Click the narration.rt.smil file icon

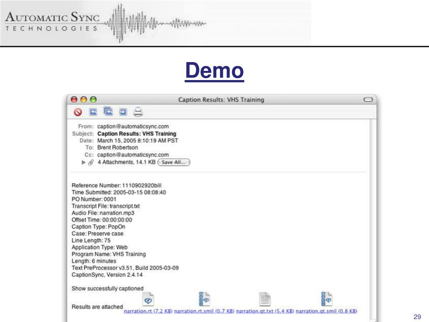[204, 299]
